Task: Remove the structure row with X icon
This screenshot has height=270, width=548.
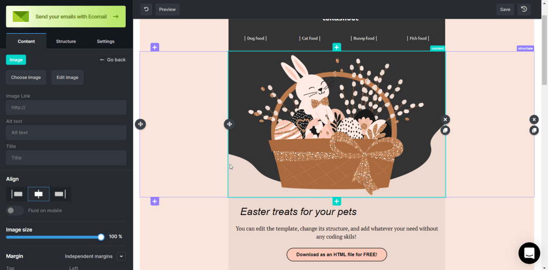Action: (534, 120)
